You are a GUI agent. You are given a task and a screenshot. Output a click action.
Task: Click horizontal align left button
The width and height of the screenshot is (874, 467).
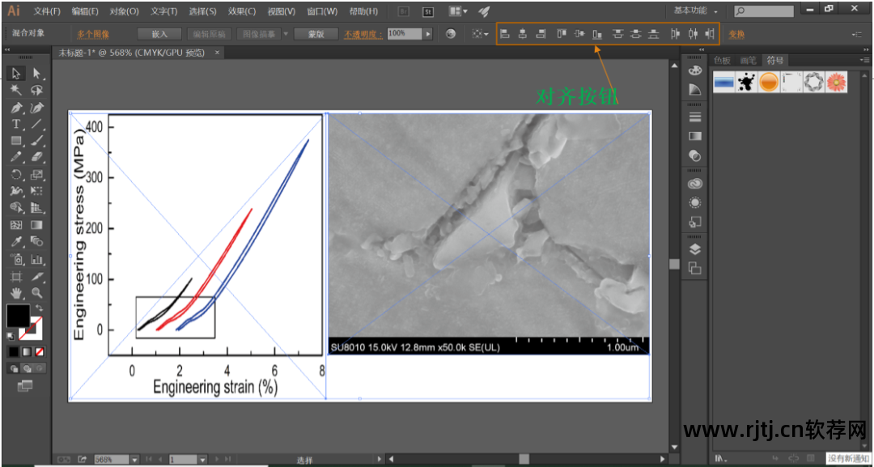tap(504, 34)
